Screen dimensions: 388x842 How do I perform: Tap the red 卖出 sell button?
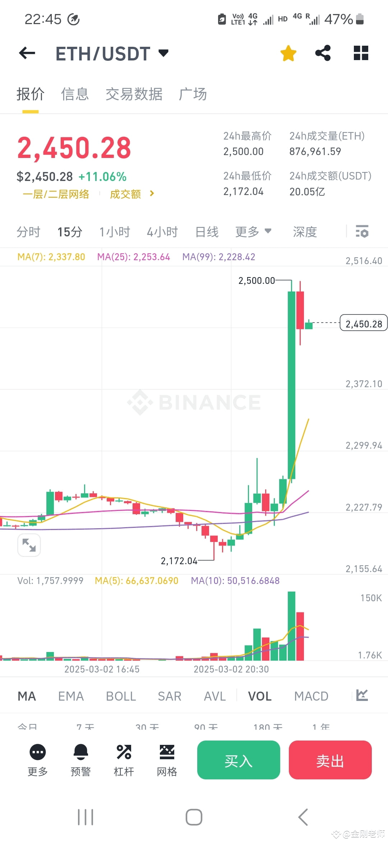[x=330, y=760]
